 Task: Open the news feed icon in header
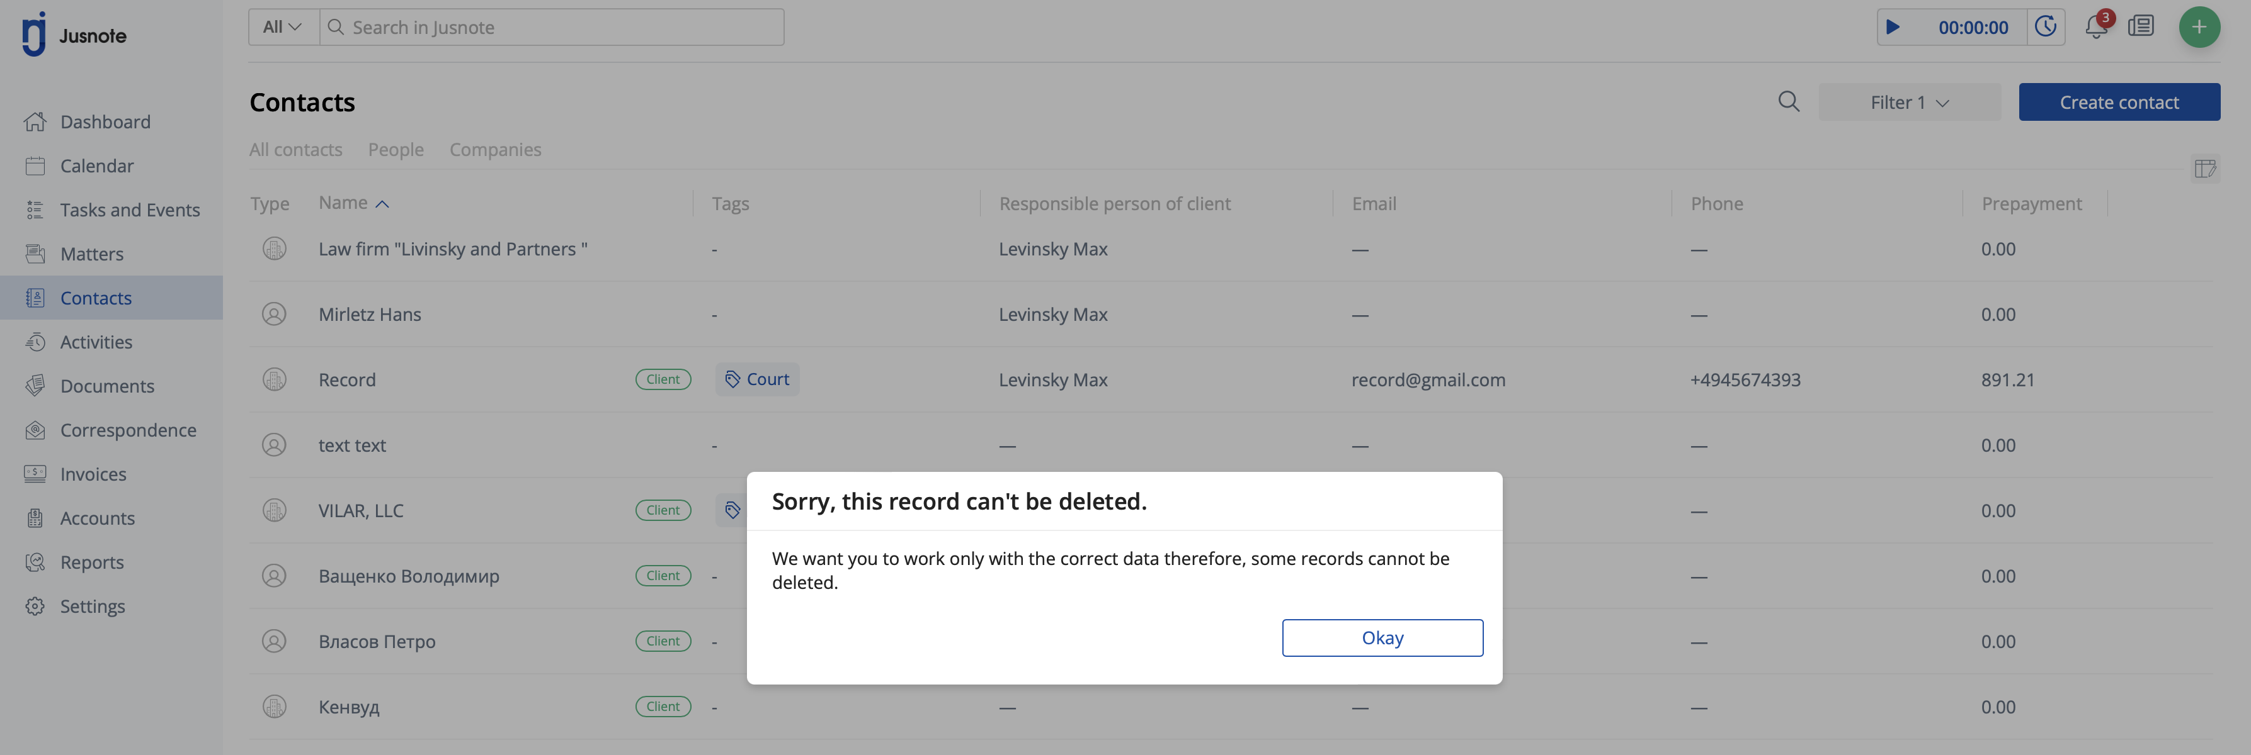(2141, 27)
